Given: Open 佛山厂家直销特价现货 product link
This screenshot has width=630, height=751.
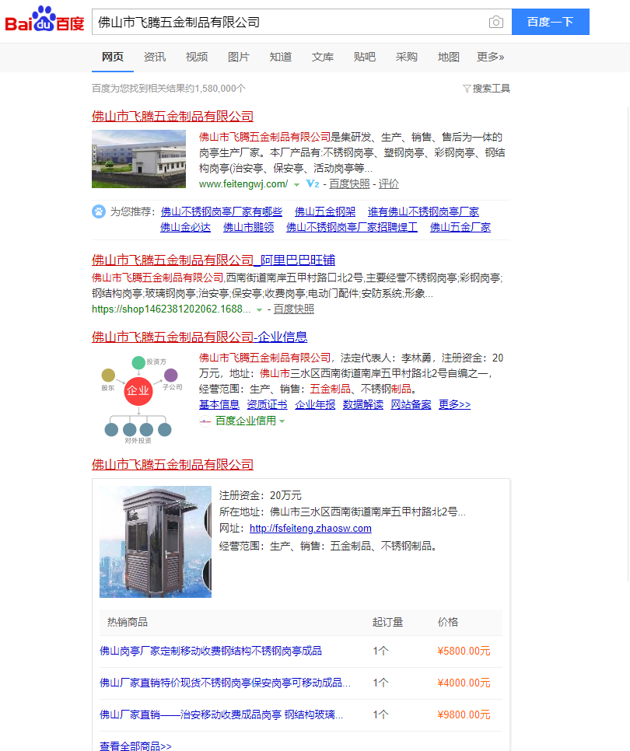Looking at the screenshot, I should click(x=226, y=683).
